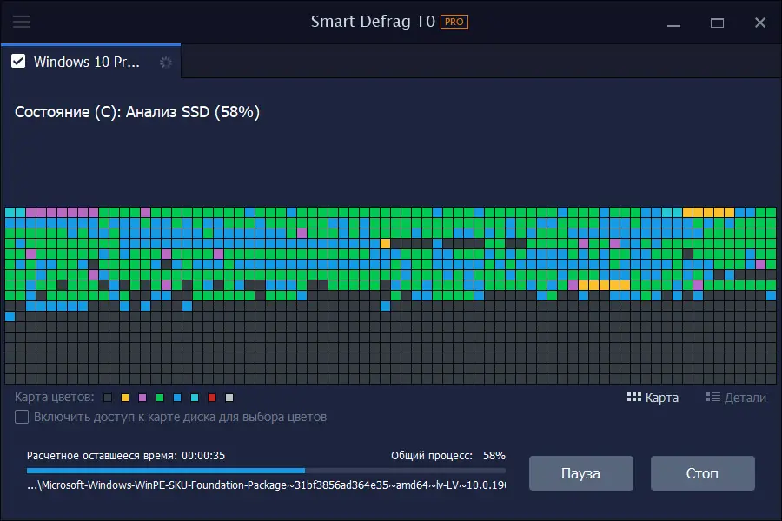
Task: Maximize the Smart Defrag window
Action: 717,23
